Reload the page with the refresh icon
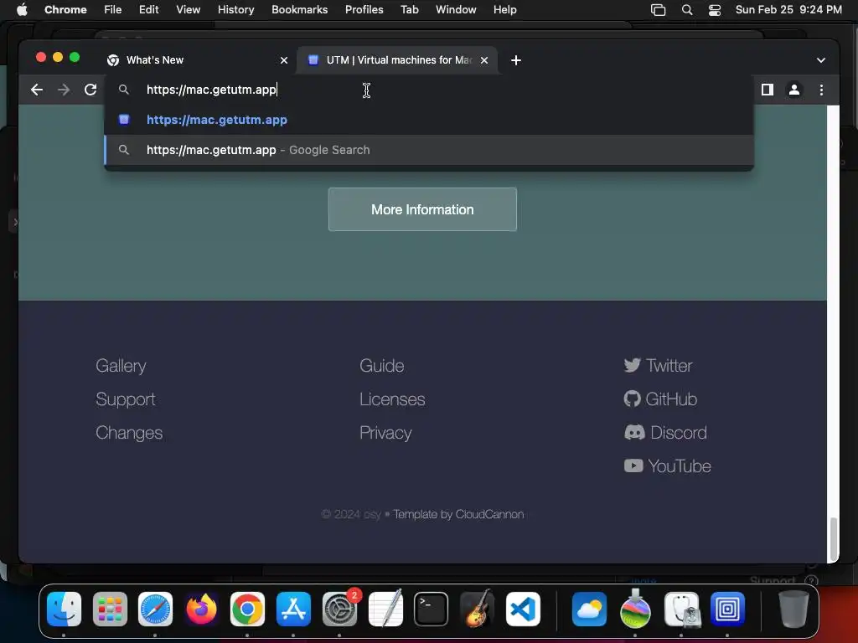This screenshot has width=858, height=643. (90, 90)
